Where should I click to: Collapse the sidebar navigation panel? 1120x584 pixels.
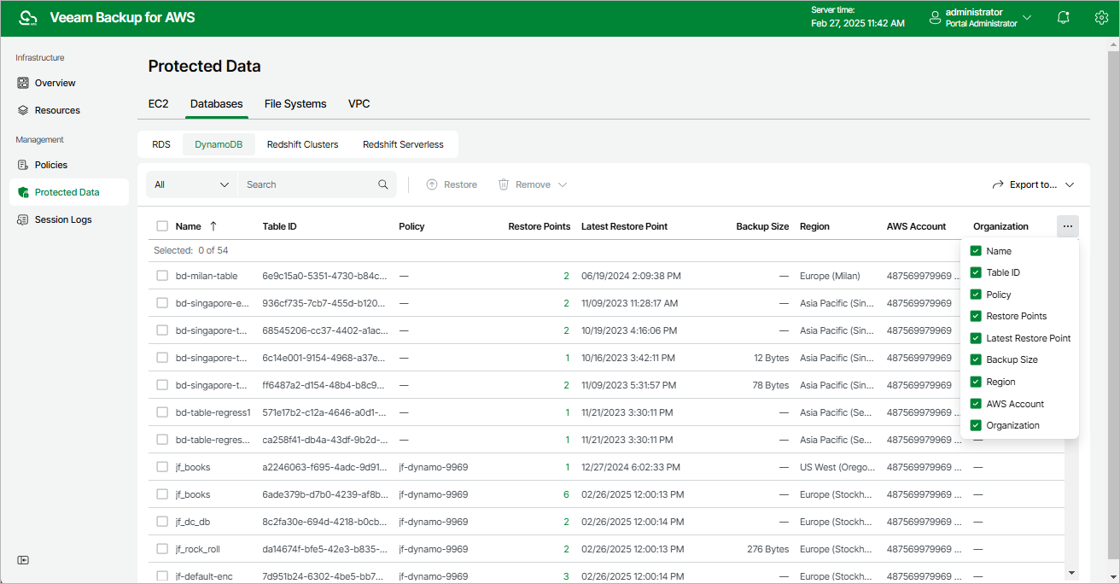[23, 560]
